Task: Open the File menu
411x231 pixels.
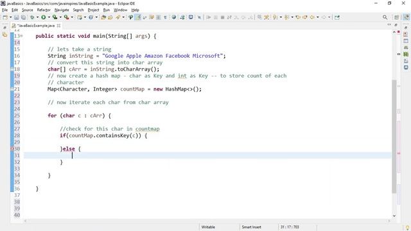Action: tap(4, 10)
